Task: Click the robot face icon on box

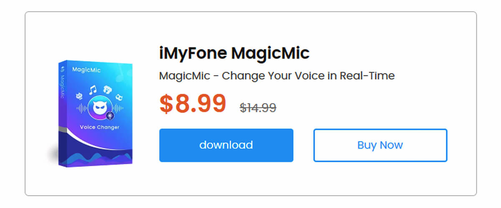Action: coord(79,96)
